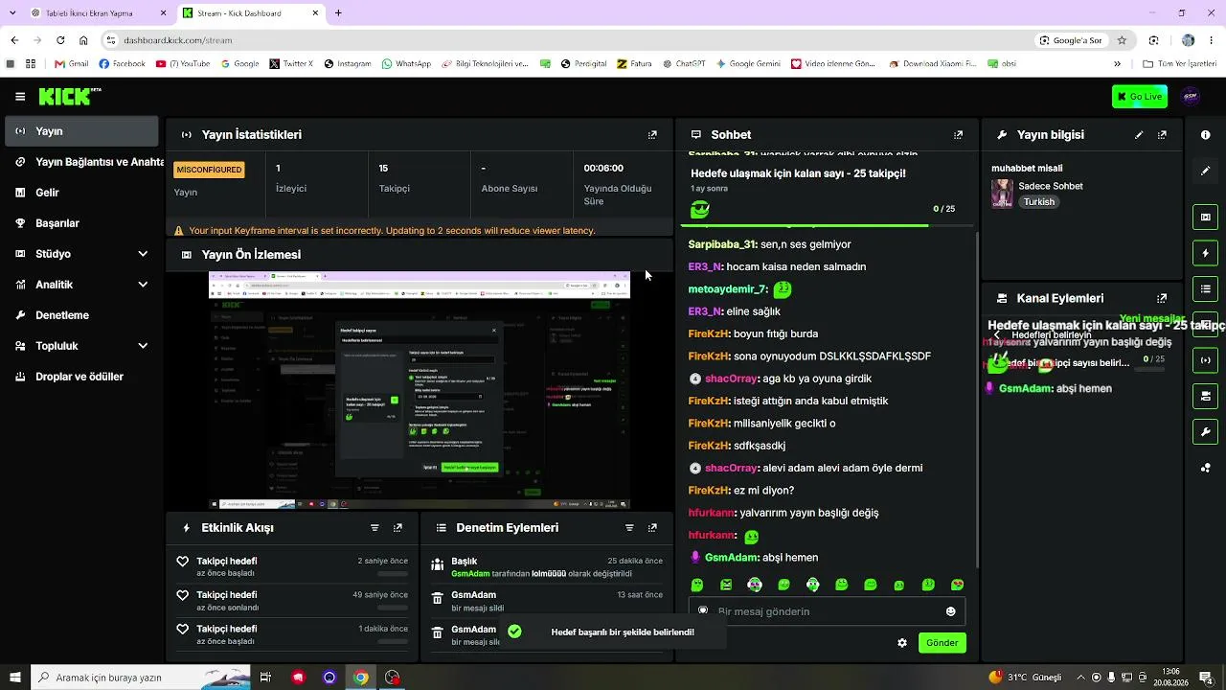The height and width of the screenshot is (690, 1226).
Task: Toggle the wrench widget in right sidebar
Action: point(1205,431)
